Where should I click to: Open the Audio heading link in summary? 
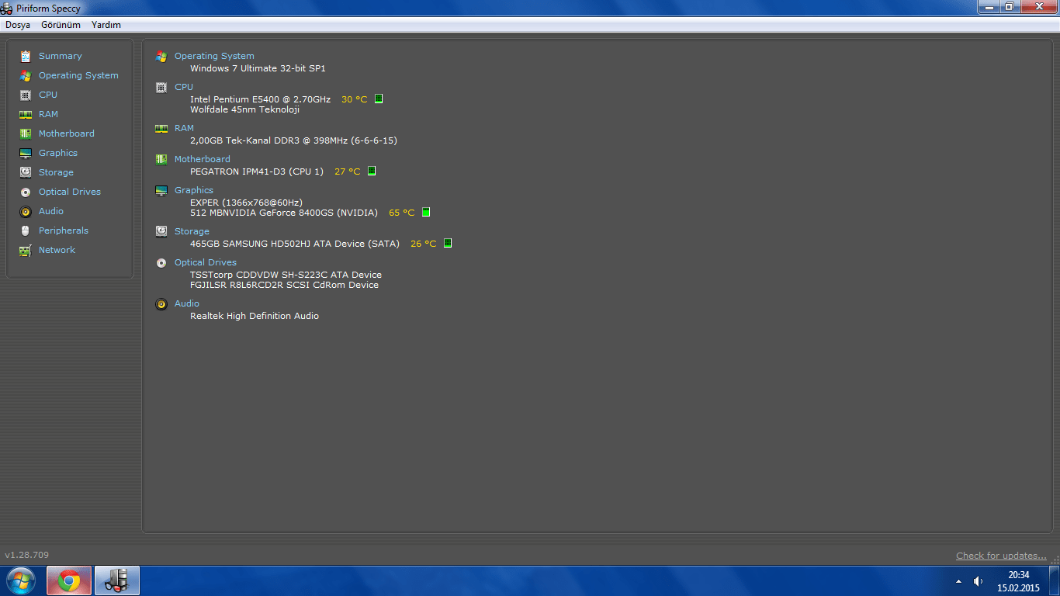click(x=187, y=303)
